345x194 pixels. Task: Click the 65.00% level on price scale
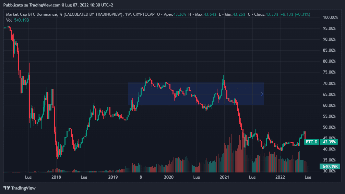pos(331,94)
